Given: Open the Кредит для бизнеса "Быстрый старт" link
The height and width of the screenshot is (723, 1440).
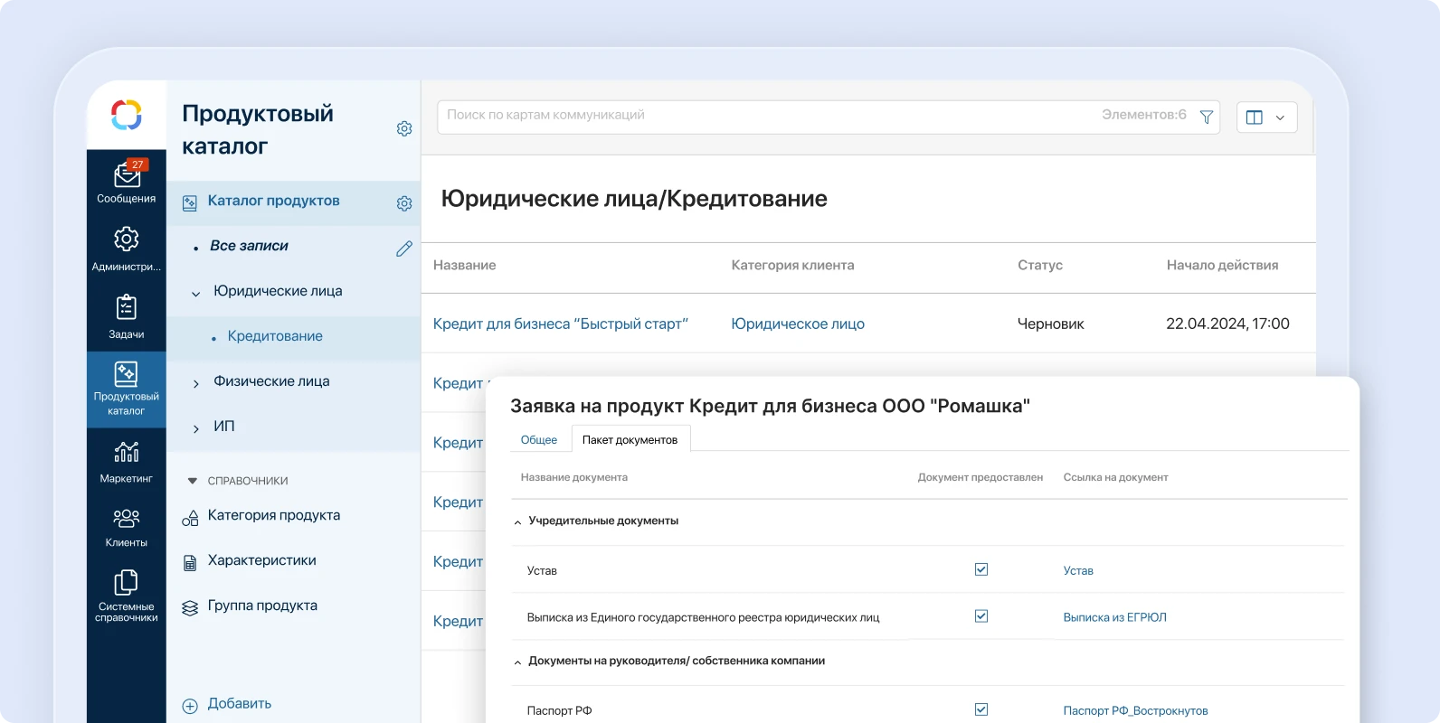Looking at the screenshot, I should coord(560,324).
